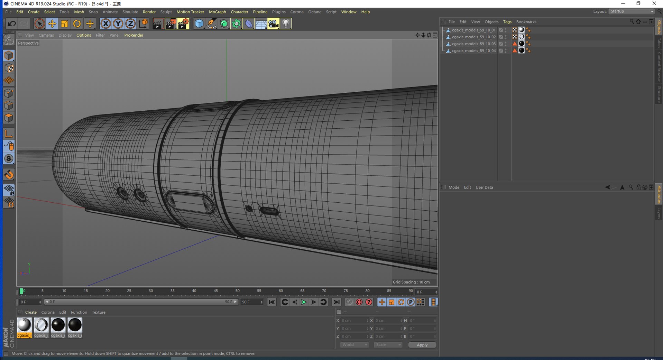Open Edit Render Settings icon

(x=183, y=23)
